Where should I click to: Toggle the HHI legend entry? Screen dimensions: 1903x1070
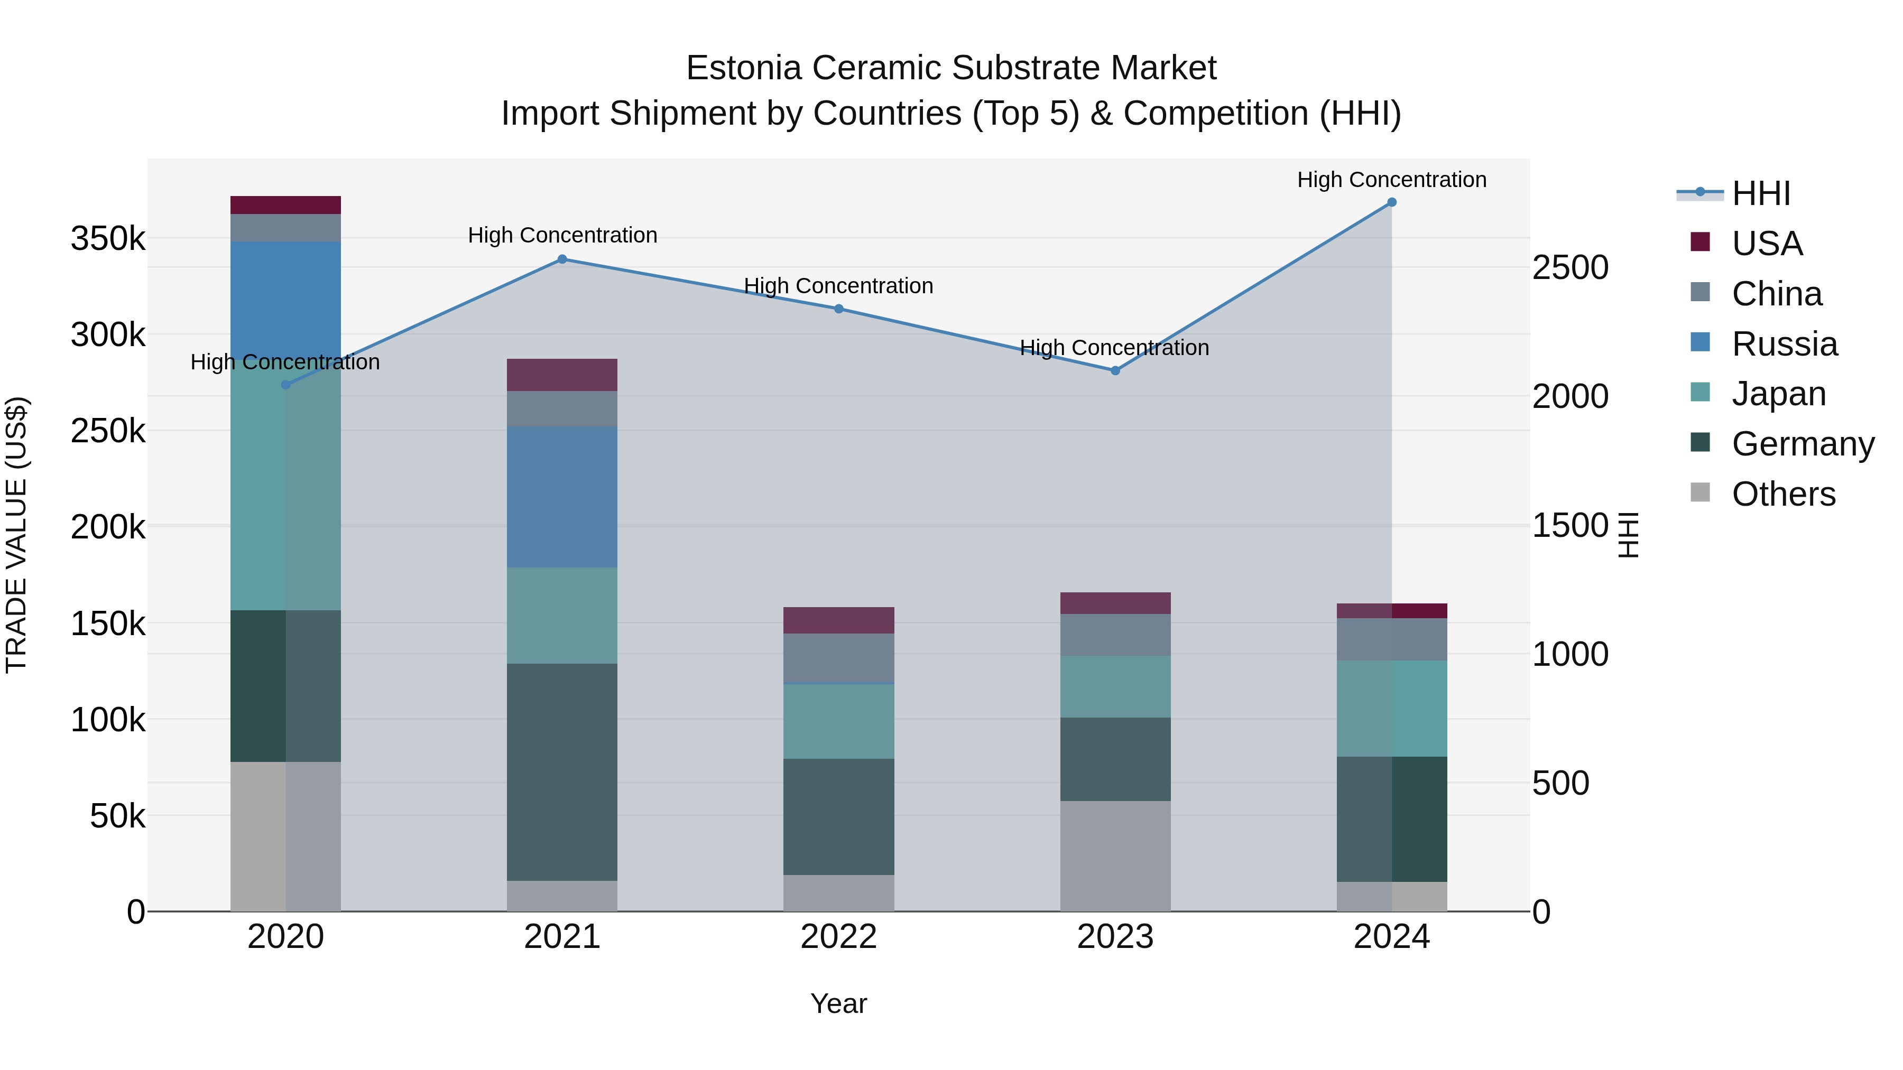click(1733, 193)
